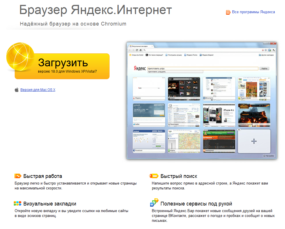Click the back arrow in the pictured browser
The width and height of the screenshot is (285, 229).
[130, 50]
